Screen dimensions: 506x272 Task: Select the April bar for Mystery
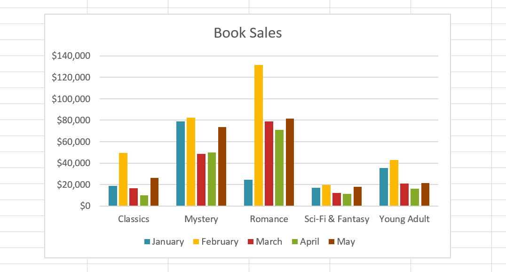tap(212, 179)
